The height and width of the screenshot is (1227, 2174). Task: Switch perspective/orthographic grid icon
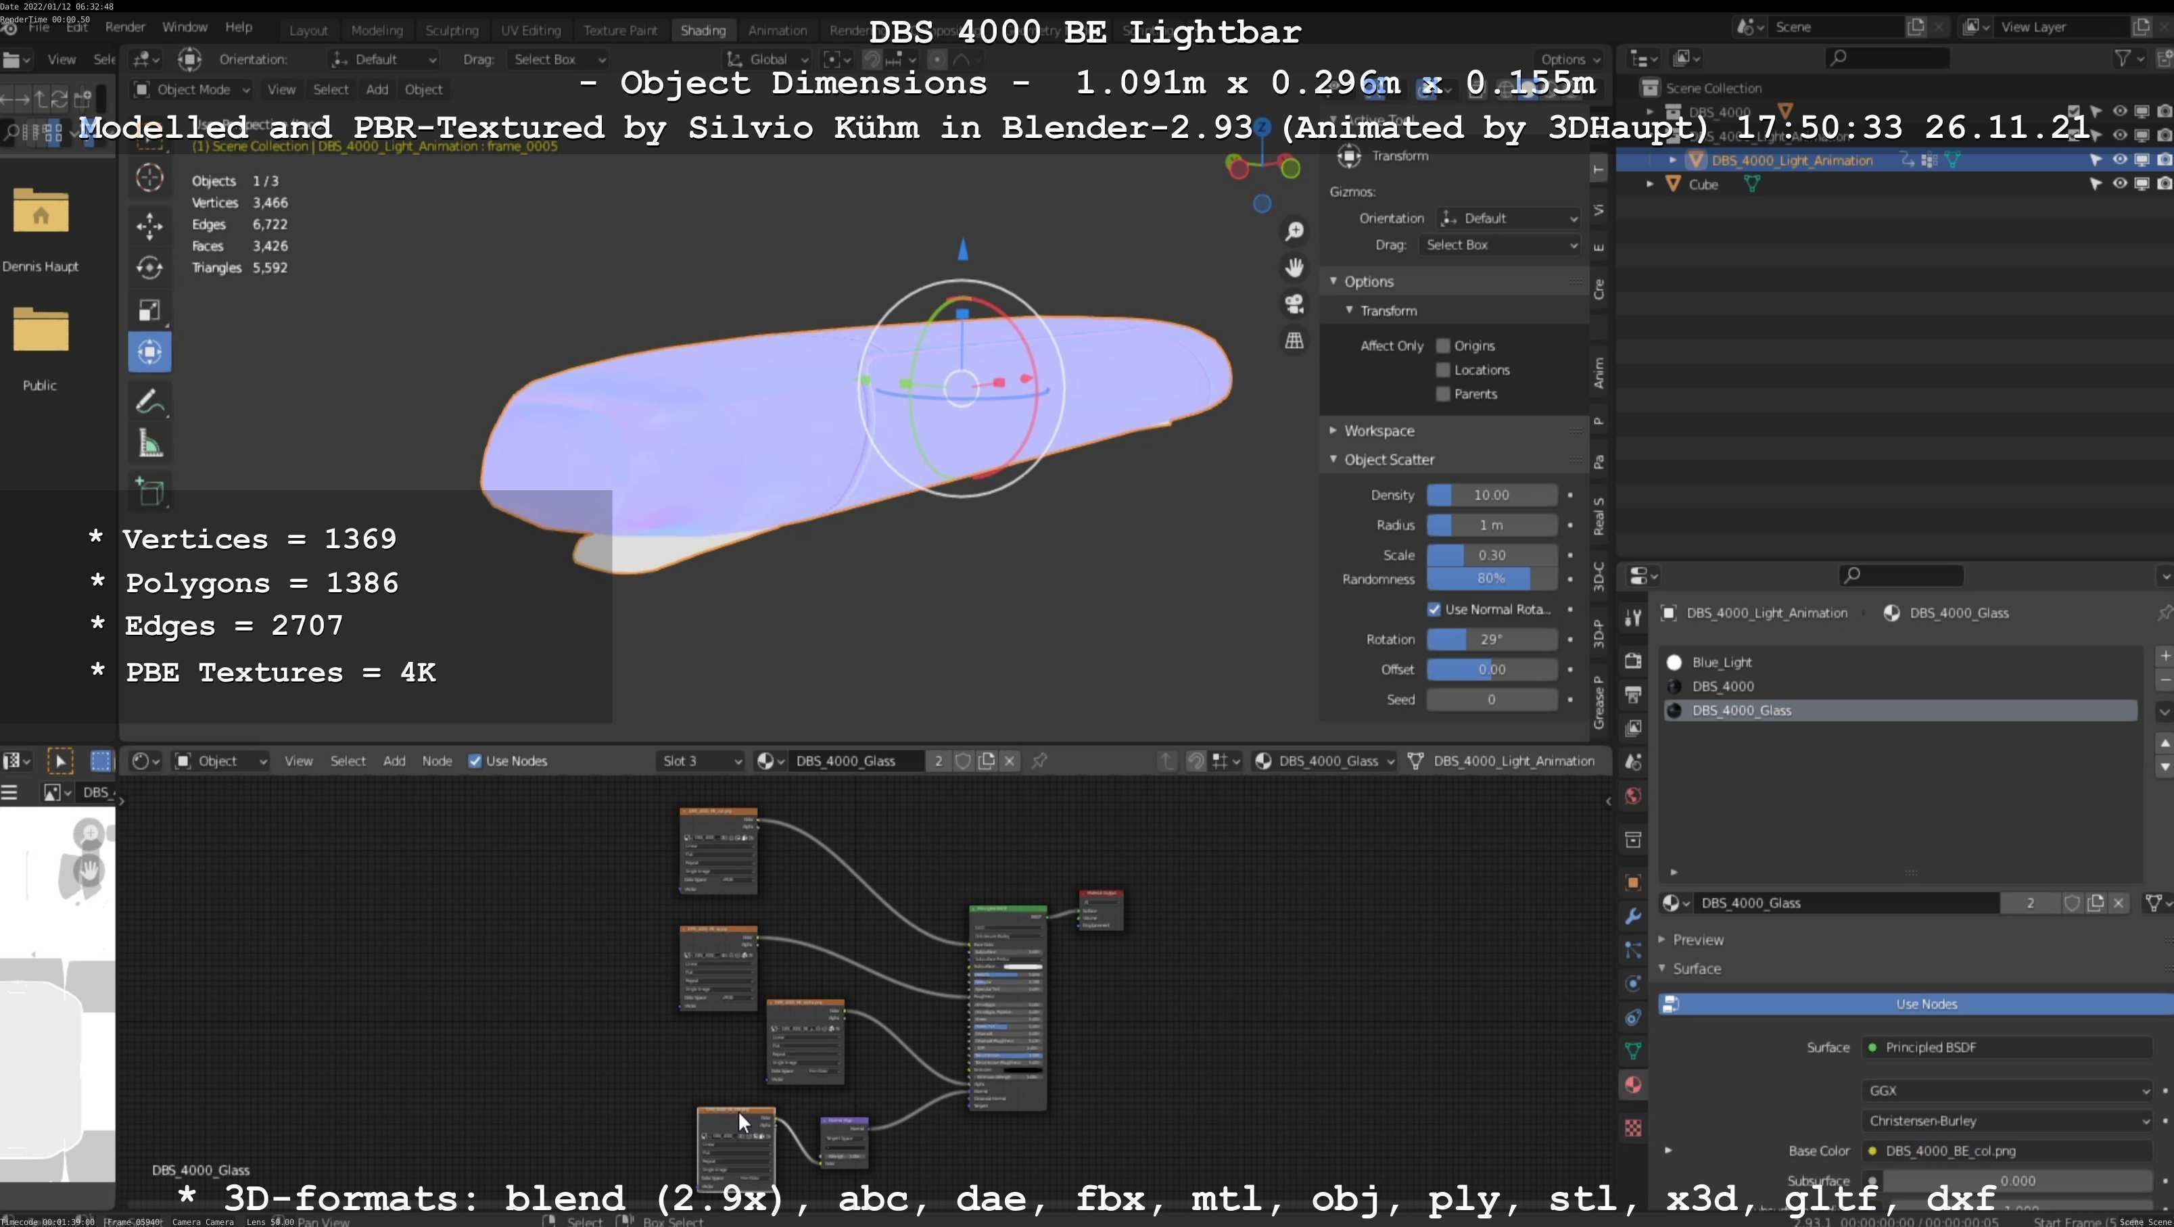pyautogui.click(x=1294, y=341)
